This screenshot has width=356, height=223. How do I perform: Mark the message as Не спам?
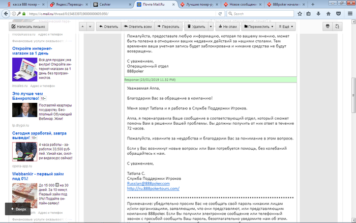pyautogui.click(x=227, y=26)
